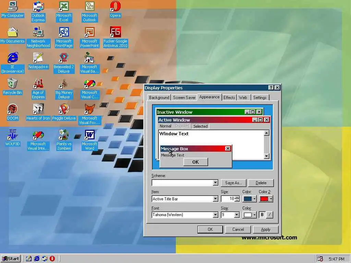Expand the Font name dropdown
Image resolution: width=351 pixels, height=263 pixels.
pyautogui.click(x=215, y=215)
